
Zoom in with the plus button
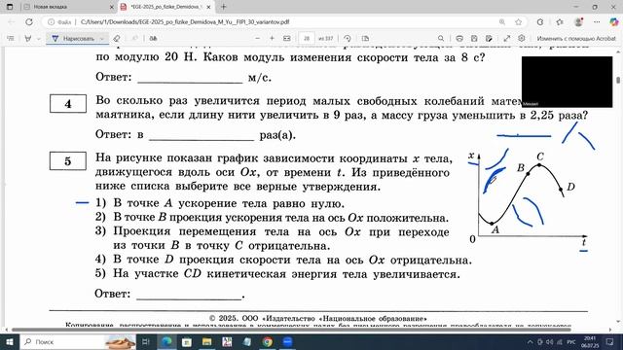[x=272, y=39]
